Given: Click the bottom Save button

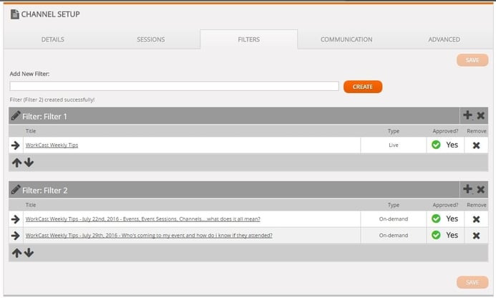Looking at the screenshot, I should [472, 282].
